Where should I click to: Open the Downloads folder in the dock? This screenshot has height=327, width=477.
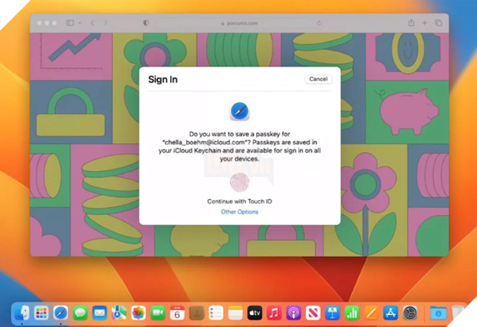click(x=438, y=313)
